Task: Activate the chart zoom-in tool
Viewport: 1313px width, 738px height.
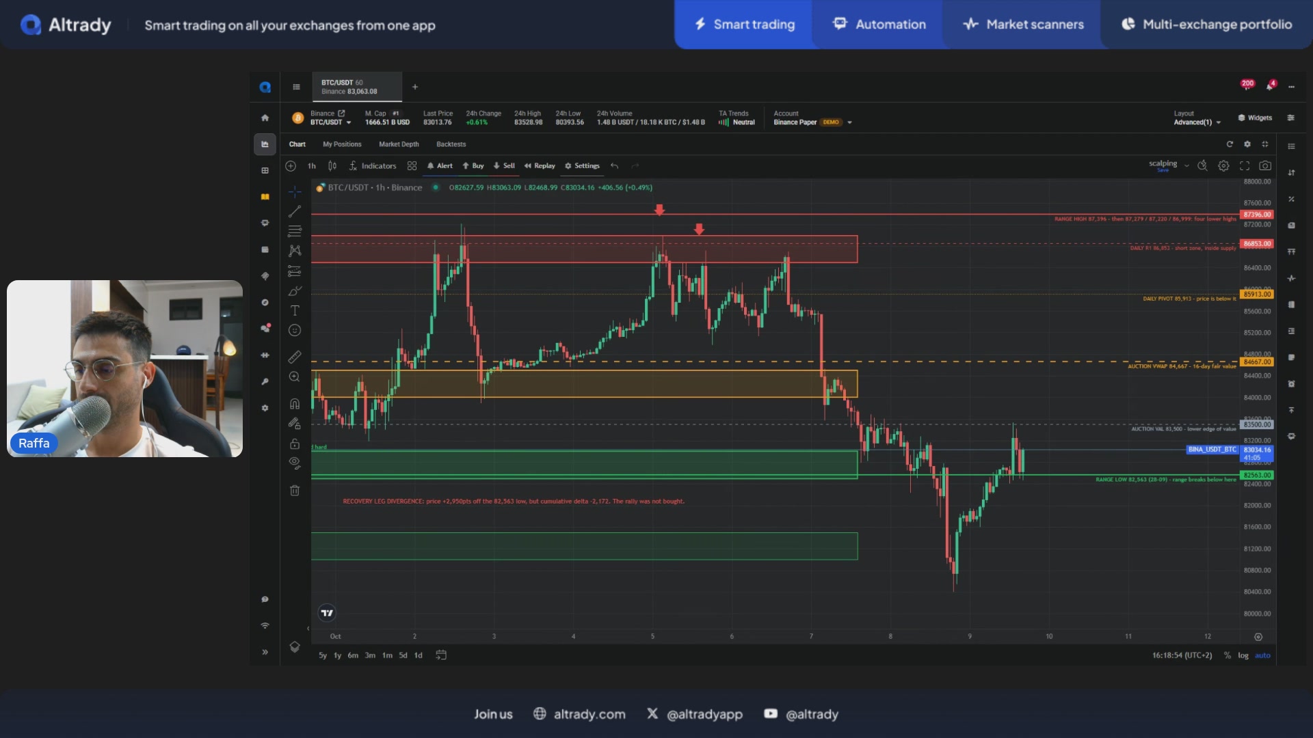Action: click(x=295, y=377)
